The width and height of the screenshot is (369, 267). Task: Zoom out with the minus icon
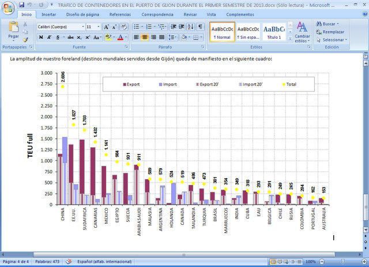click(322, 261)
